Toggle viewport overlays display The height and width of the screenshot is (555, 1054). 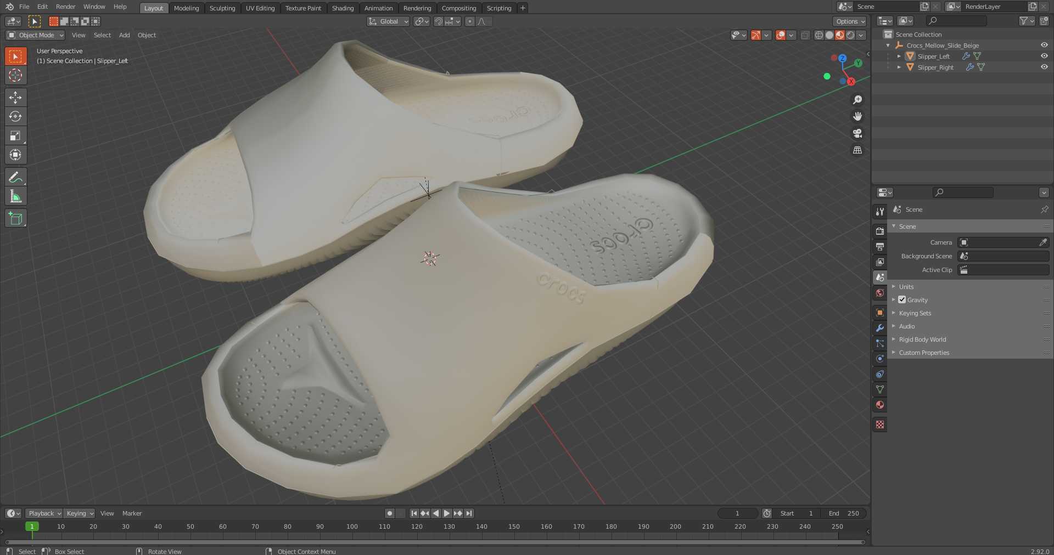pyautogui.click(x=781, y=35)
